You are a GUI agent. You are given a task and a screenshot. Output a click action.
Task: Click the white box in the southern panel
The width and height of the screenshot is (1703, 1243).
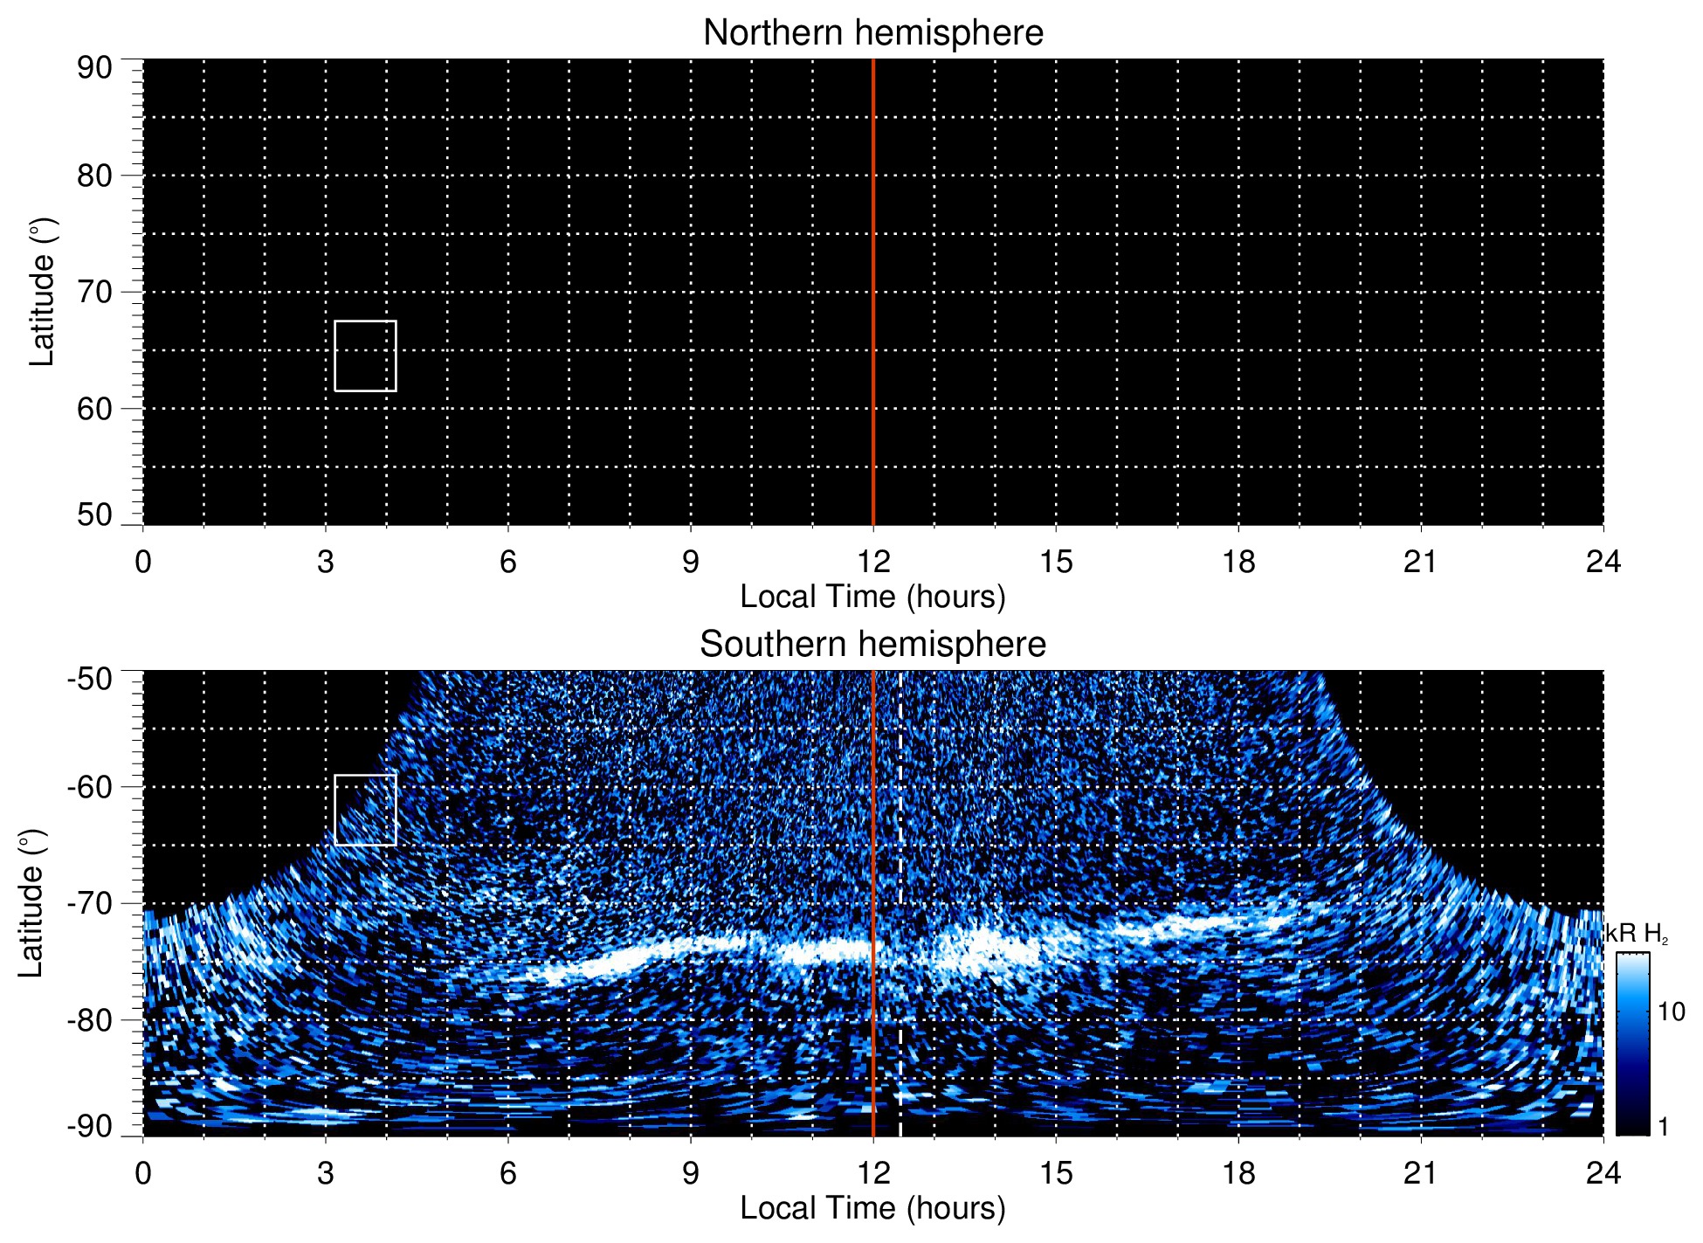(x=365, y=810)
